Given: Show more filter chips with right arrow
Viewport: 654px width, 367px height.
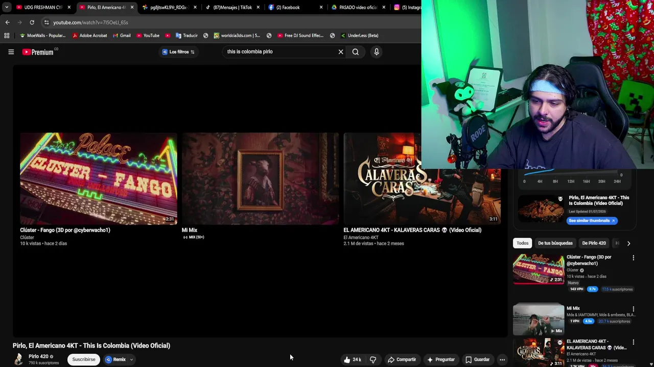Looking at the screenshot, I should tap(628, 243).
